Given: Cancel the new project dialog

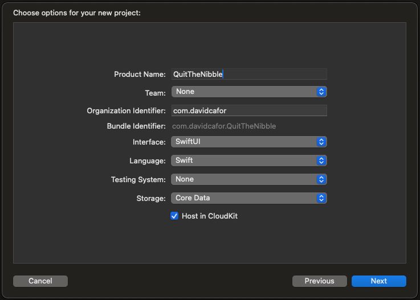Looking at the screenshot, I should (40, 281).
